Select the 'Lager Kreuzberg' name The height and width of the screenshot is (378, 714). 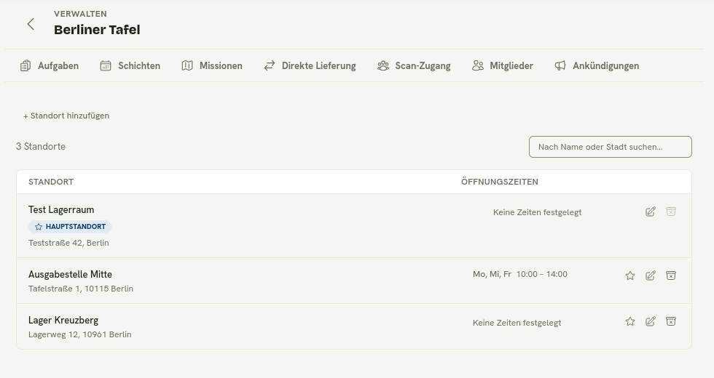(x=63, y=321)
